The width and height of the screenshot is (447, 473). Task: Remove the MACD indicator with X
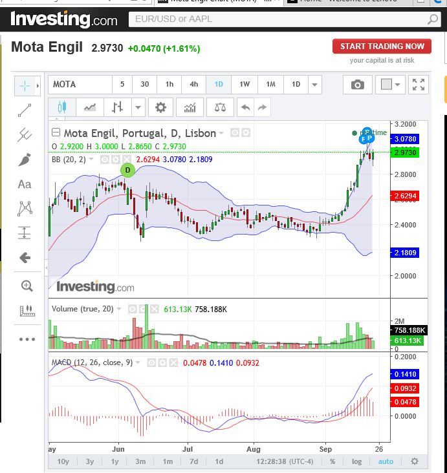click(173, 363)
